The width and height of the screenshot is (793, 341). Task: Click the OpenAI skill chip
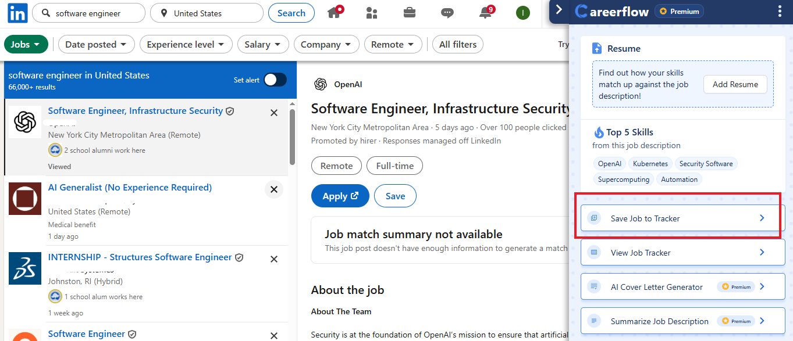609,164
